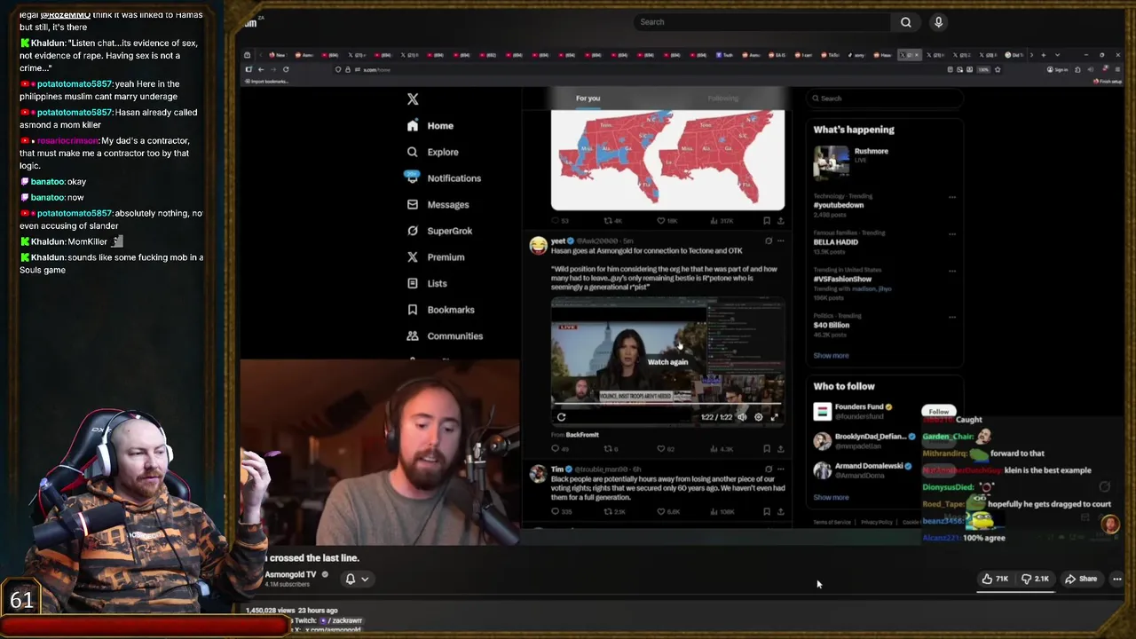The height and width of the screenshot is (639, 1136).
Task: Click the X logo in the sidebar
Action: [413, 99]
